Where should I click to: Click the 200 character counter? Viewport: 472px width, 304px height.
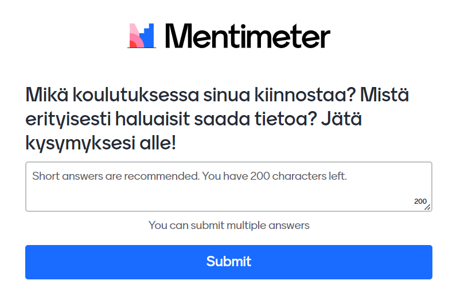coord(420,202)
